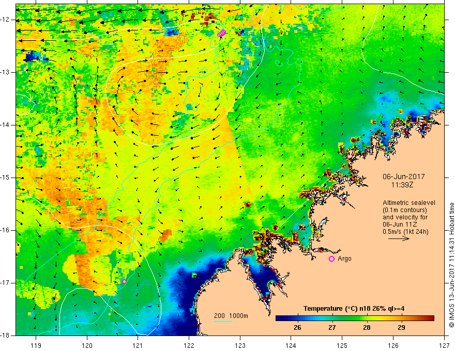Click the 119 longitude axis label
This screenshot has width=455, height=351.
36,345
